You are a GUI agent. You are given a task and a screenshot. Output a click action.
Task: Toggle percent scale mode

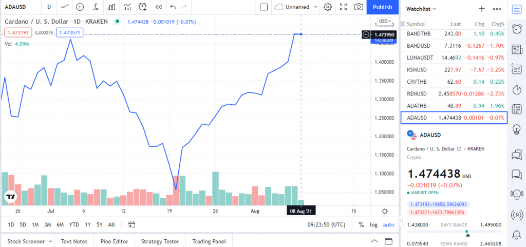pos(361,224)
